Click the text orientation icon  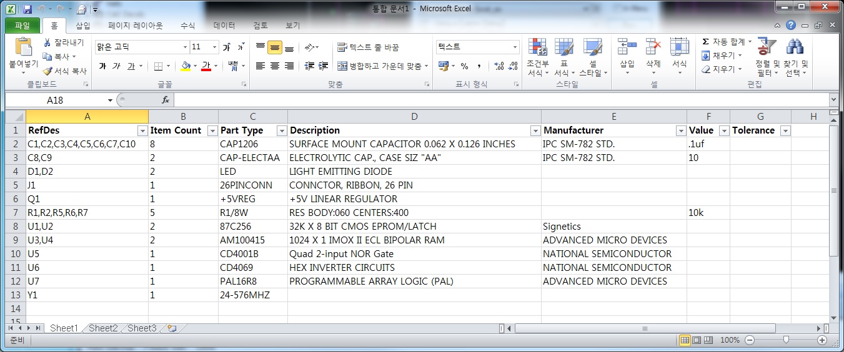point(309,47)
